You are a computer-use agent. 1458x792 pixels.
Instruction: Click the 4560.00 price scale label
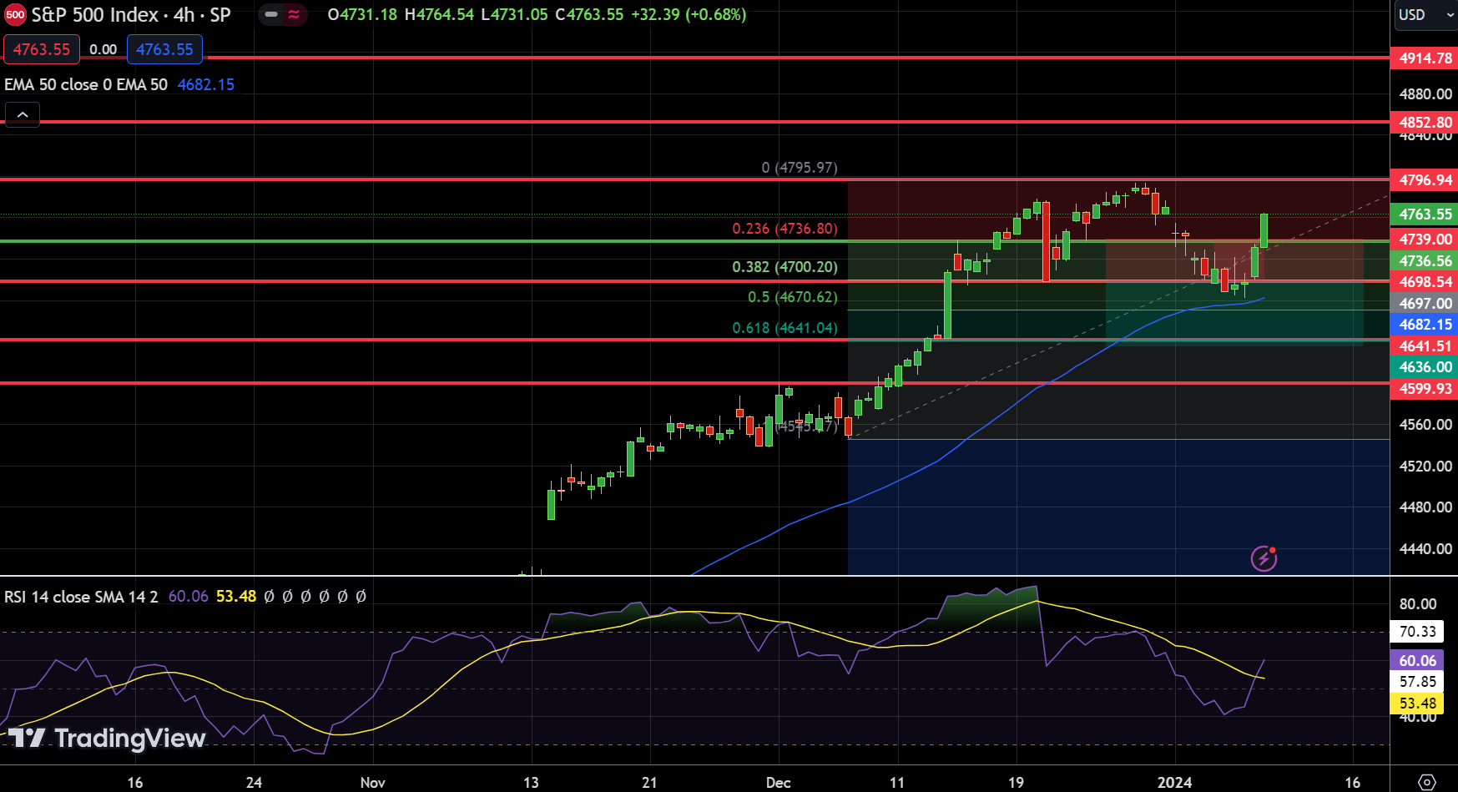[x=1425, y=425]
